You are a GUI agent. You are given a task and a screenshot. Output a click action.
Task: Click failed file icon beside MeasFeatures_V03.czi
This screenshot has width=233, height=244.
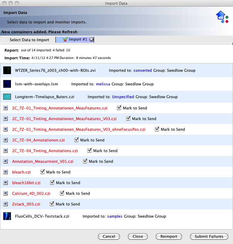5,119
